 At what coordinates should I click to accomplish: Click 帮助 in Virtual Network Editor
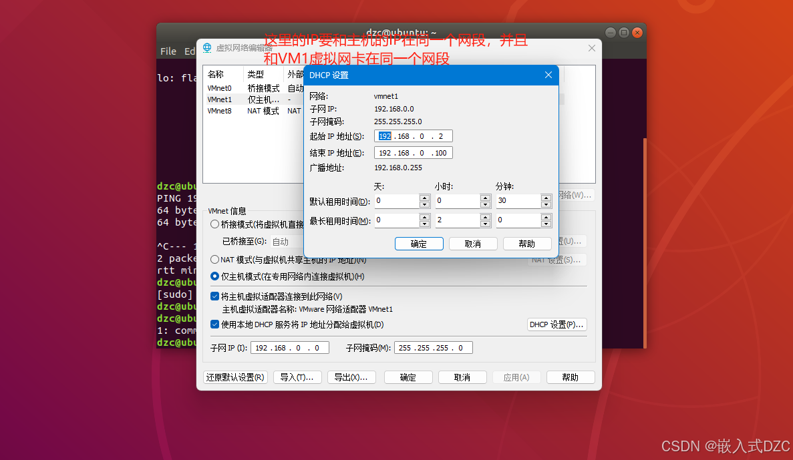point(571,377)
